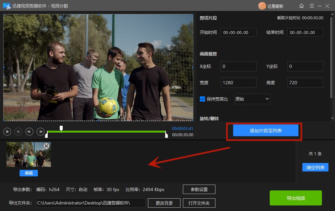Click the playhead marker on timeline
Viewport: 335px width, 211px height.
(x=61, y=128)
